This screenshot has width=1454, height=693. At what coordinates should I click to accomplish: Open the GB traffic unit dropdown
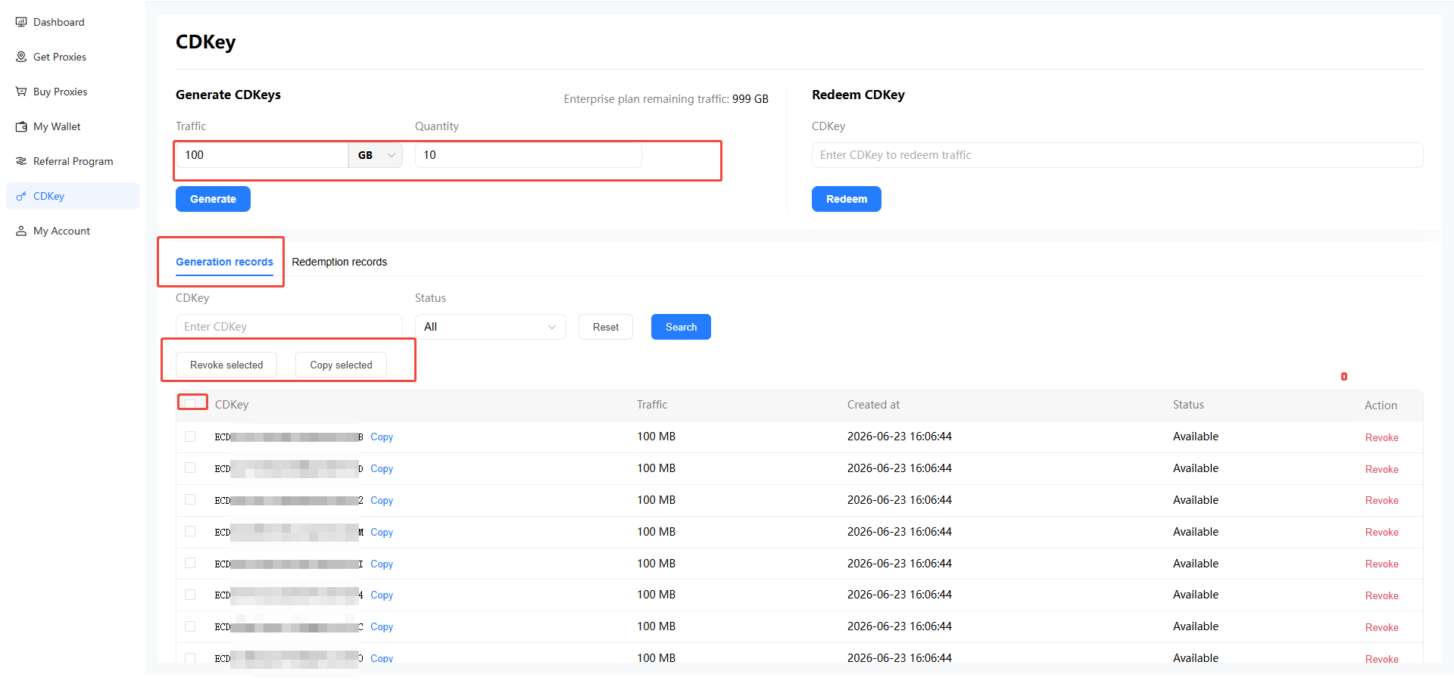pos(376,155)
